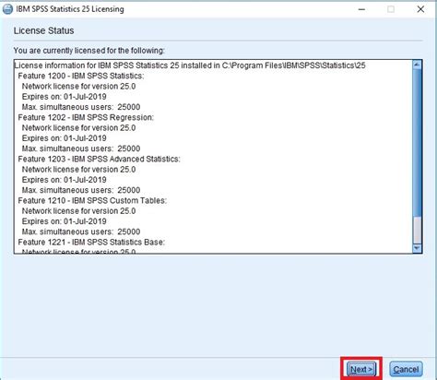The width and height of the screenshot is (437, 380).
Task: Click the Next button
Action: coord(361,369)
